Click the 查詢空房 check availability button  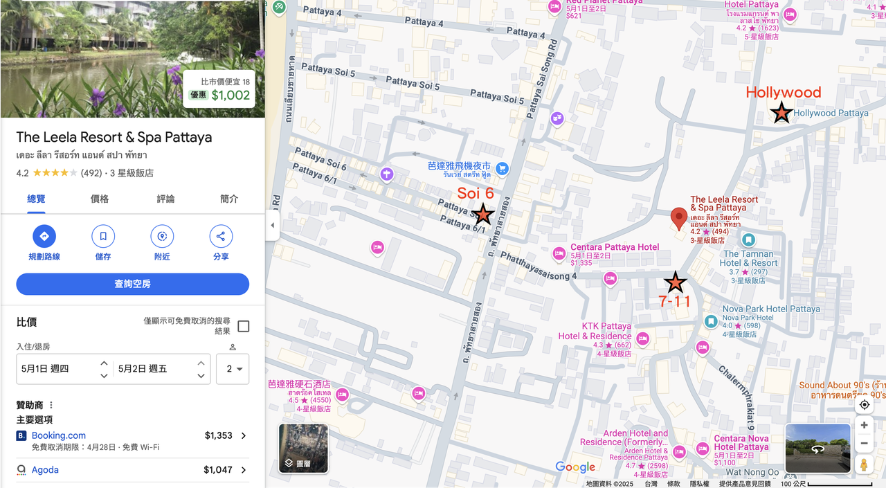coord(133,284)
